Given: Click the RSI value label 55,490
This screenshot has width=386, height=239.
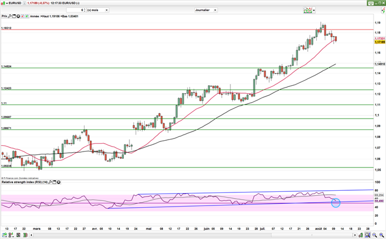Looking at the screenshot, I should pyautogui.click(x=379, y=201).
